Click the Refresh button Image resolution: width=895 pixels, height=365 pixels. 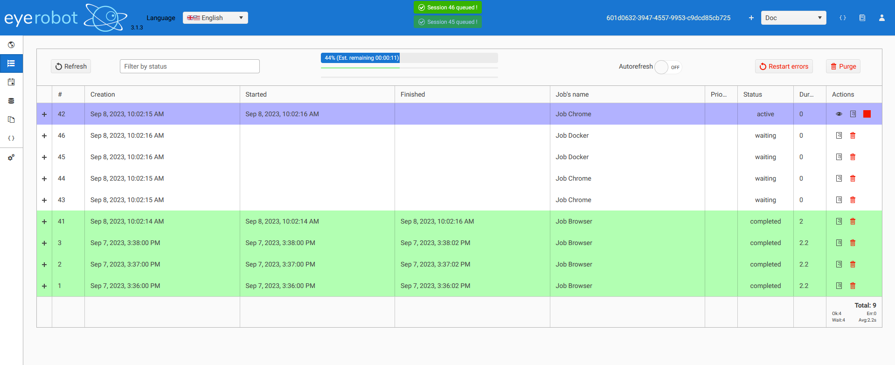point(71,66)
